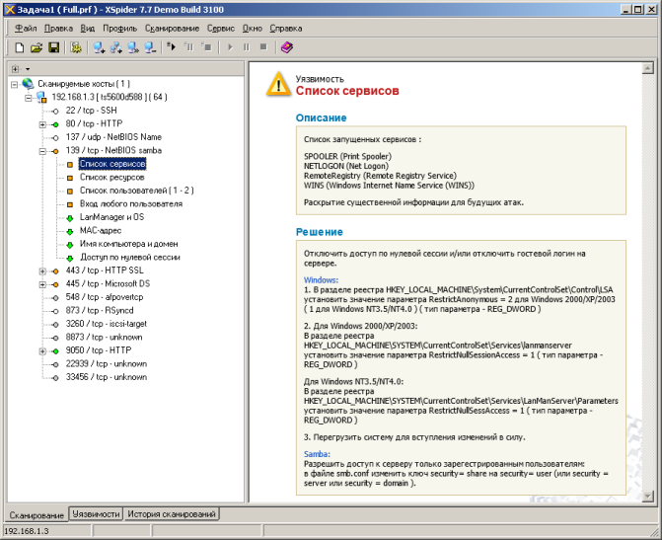Image resolution: width=662 pixels, height=540 pixels.
Task: Select the 8873 / tcp - unknown item
Action: click(x=104, y=338)
